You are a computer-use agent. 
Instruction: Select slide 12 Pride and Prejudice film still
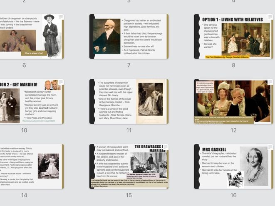pyautogui.click(x=234, y=101)
